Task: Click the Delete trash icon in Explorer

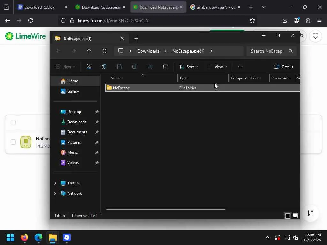Action: [165, 67]
